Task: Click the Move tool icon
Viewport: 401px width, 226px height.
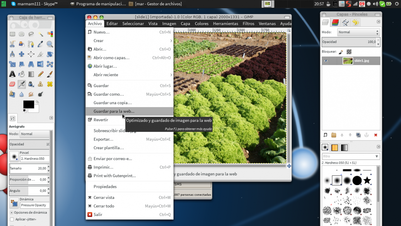Action: (22, 54)
